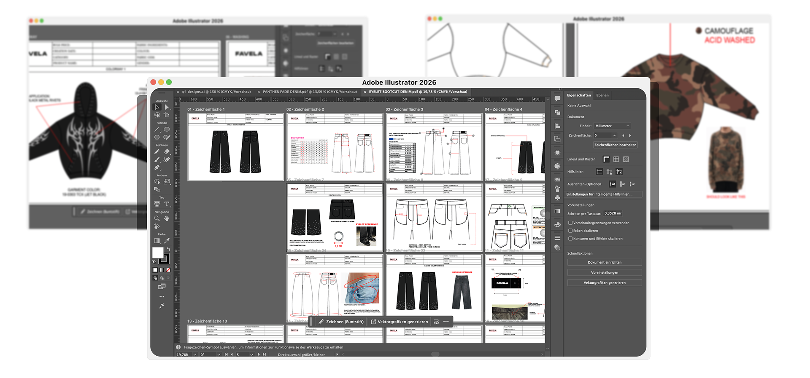Open the Comments speech-bubble panel icon
Viewport: 810px width, 378px height.
tap(557, 99)
